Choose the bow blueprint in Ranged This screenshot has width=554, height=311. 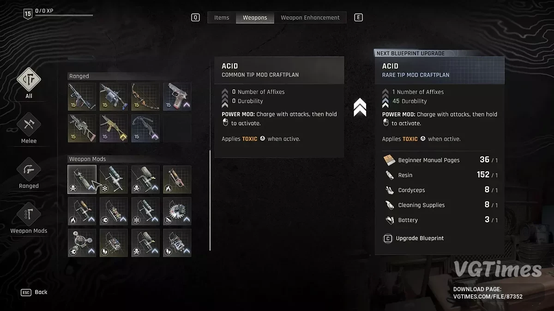coord(145,96)
